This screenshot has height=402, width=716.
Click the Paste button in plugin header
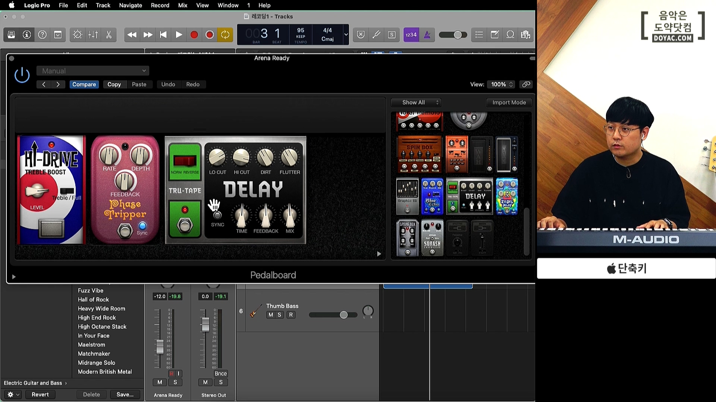[139, 84]
